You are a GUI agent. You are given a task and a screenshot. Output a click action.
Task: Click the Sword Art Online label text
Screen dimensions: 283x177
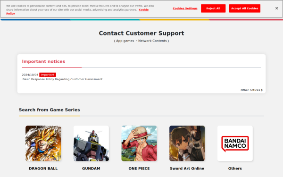pos(187,169)
